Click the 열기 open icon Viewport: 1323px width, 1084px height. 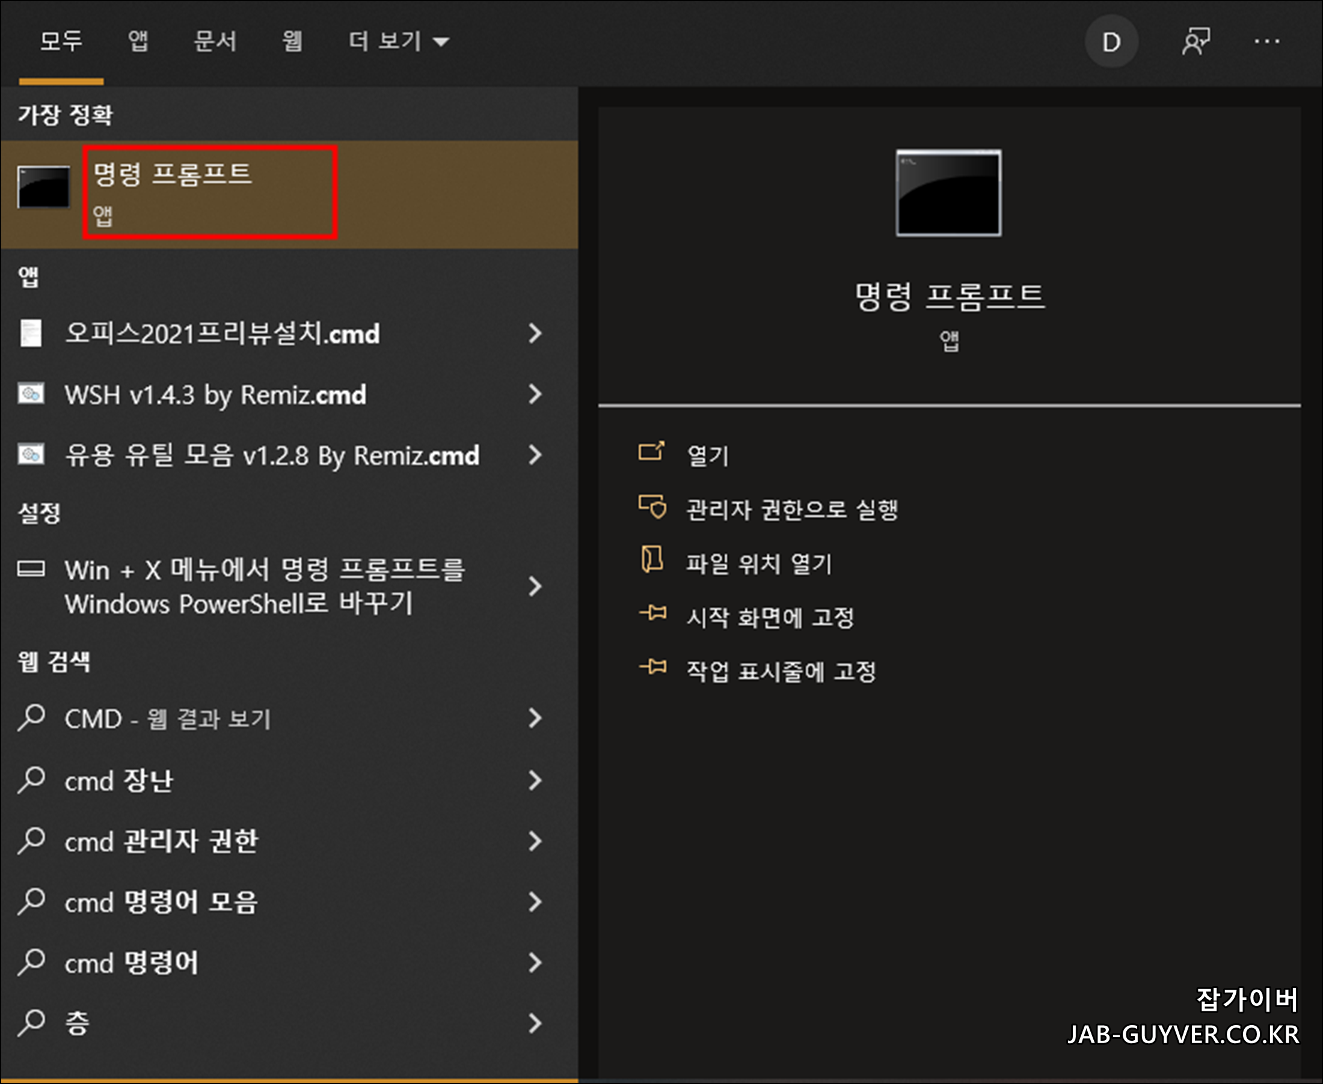(651, 451)
